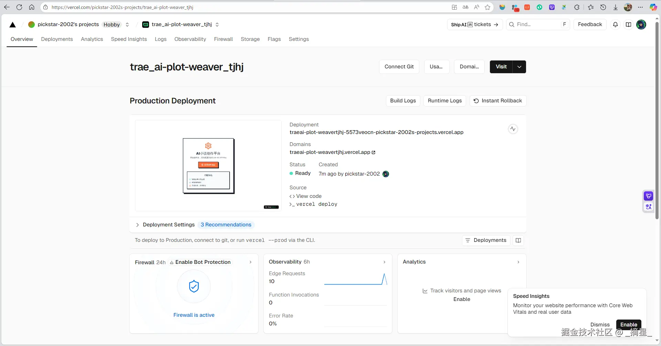Open browser extensions puzzle icon
This screenshot has width=661, height=346.
tap(577, 7)
